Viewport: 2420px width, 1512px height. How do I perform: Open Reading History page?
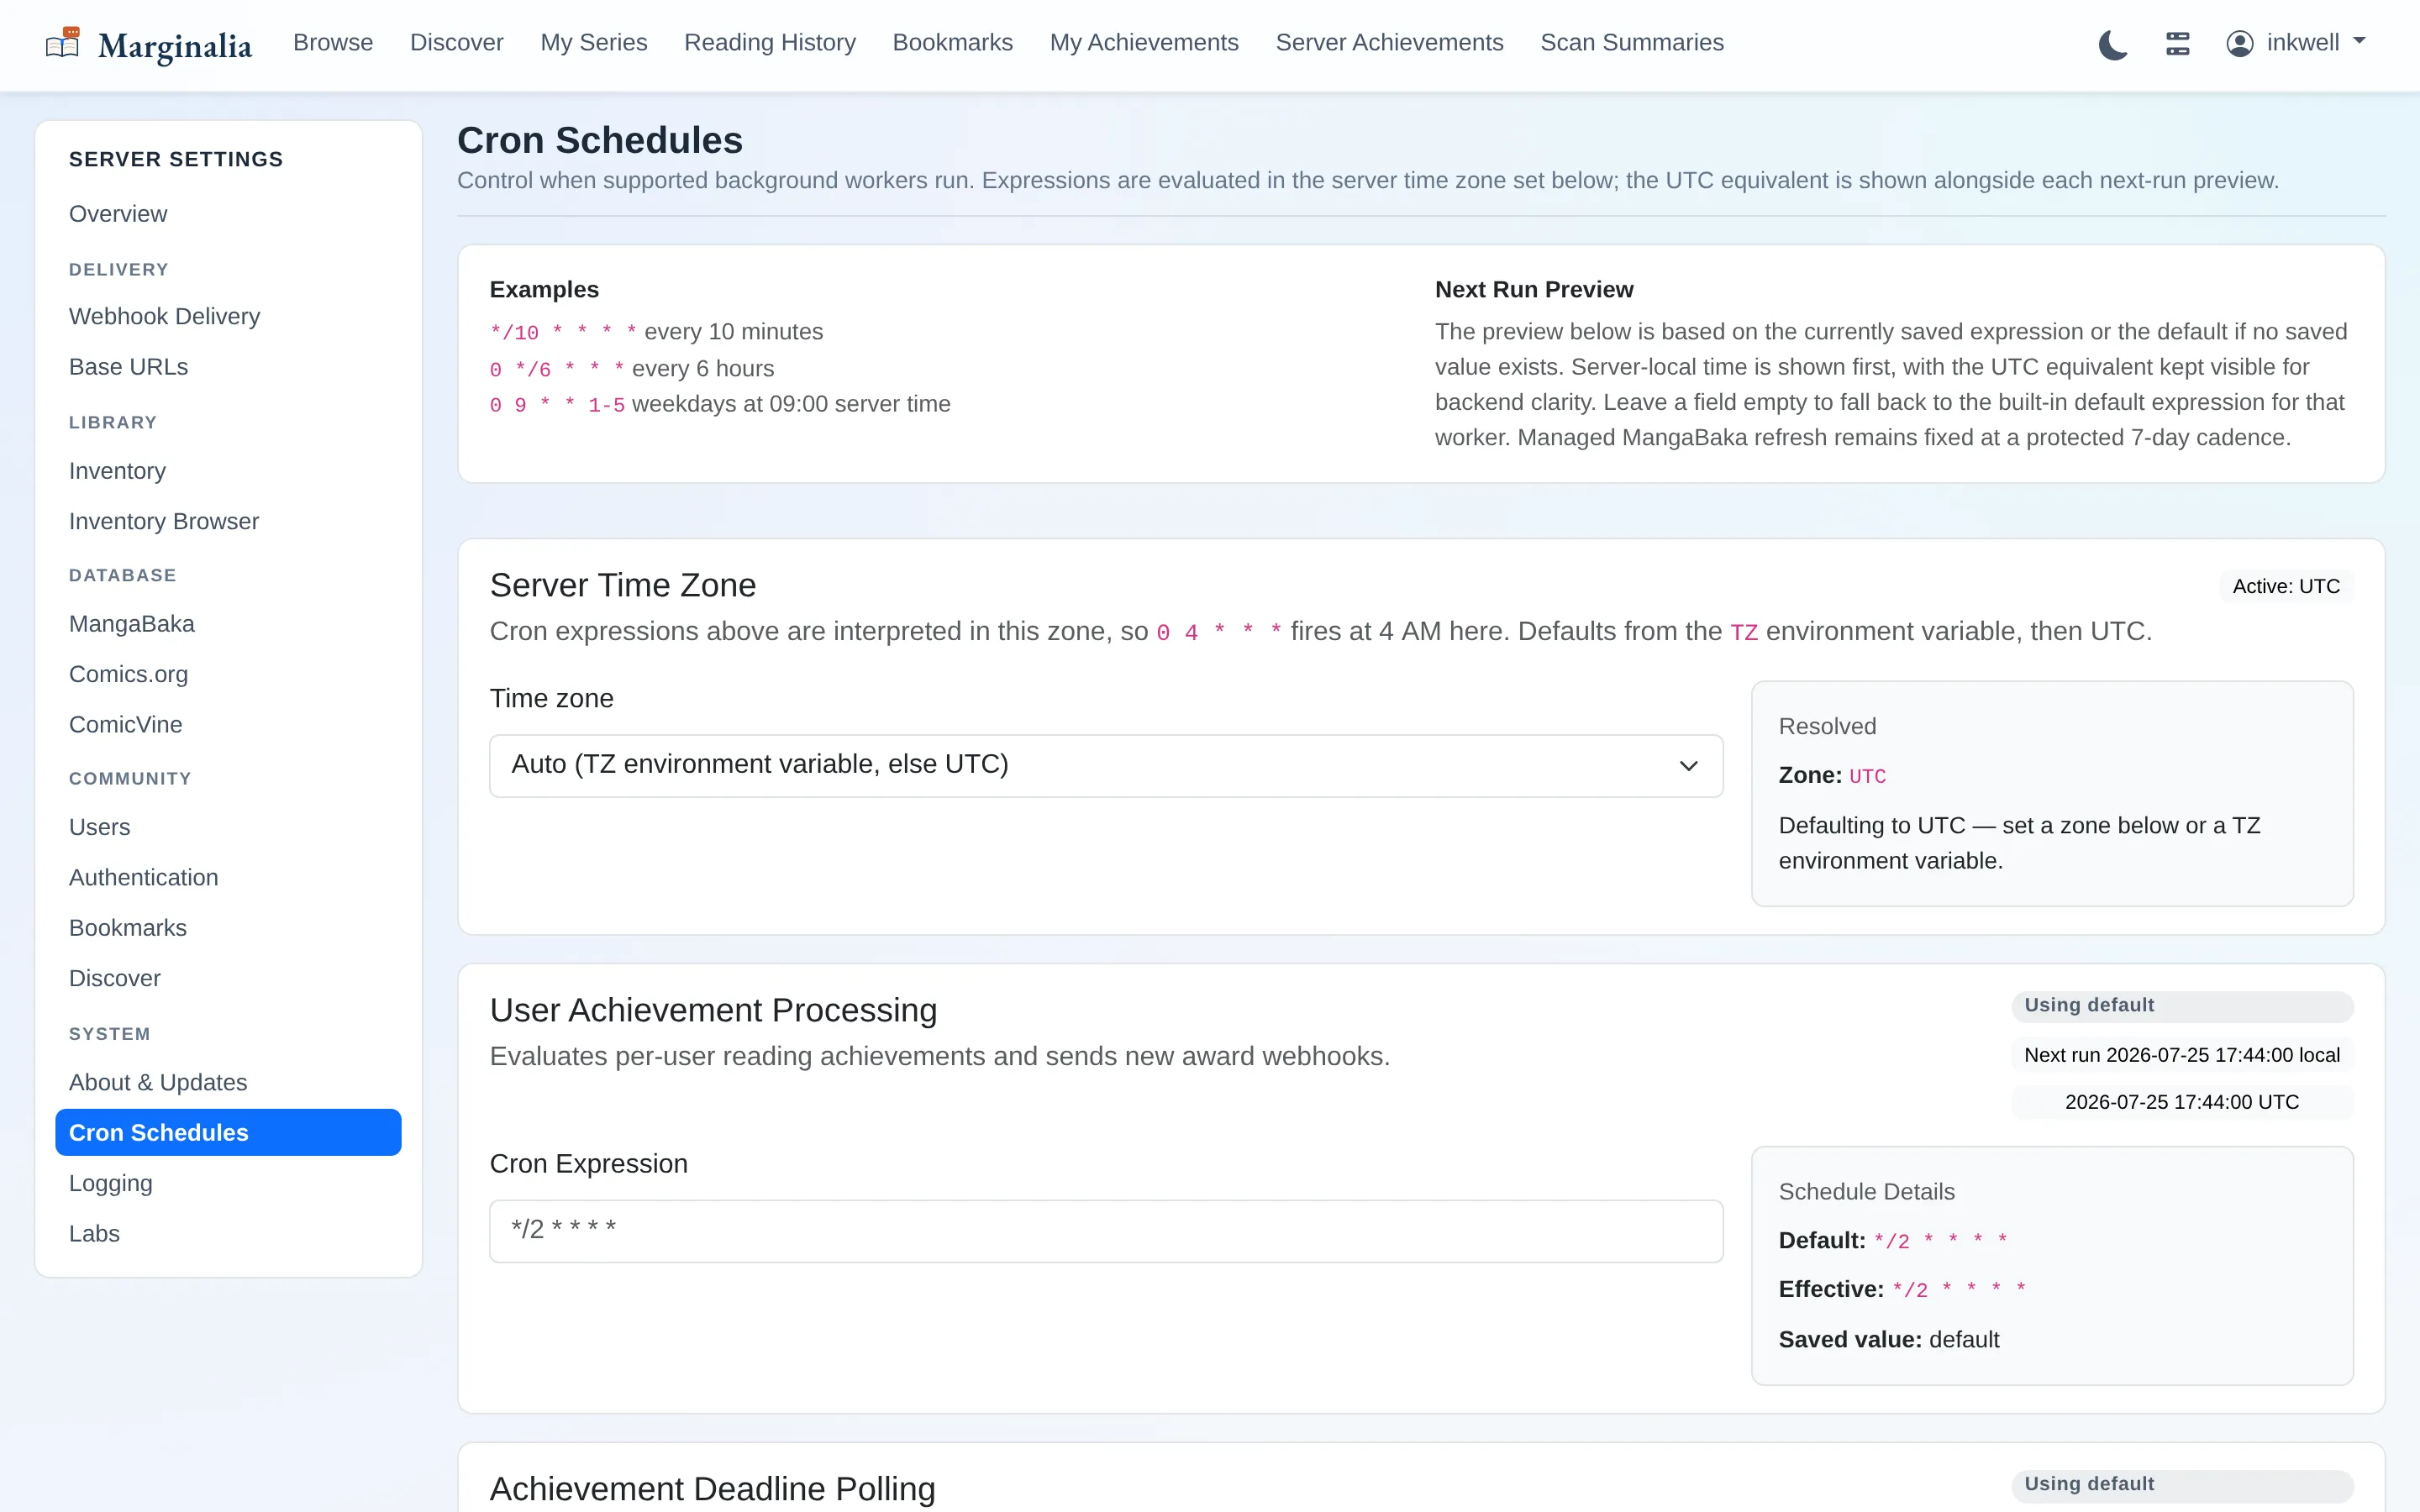(770, 43)
